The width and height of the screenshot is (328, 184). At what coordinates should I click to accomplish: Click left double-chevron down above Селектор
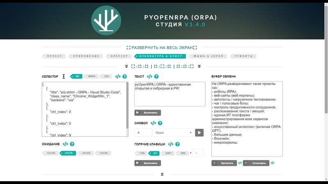pyautogui.click(x=126, y=66)
